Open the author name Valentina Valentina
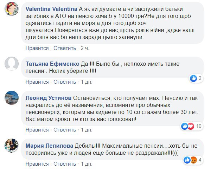The image size is (217, 172). pos(48,8)
